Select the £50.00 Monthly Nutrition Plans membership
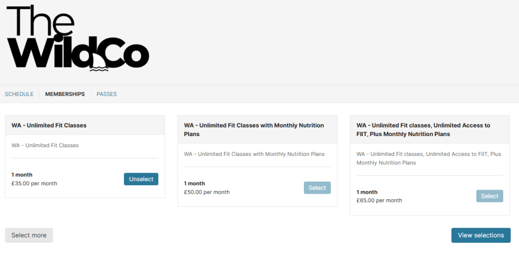519x256 pixels. 317,188
